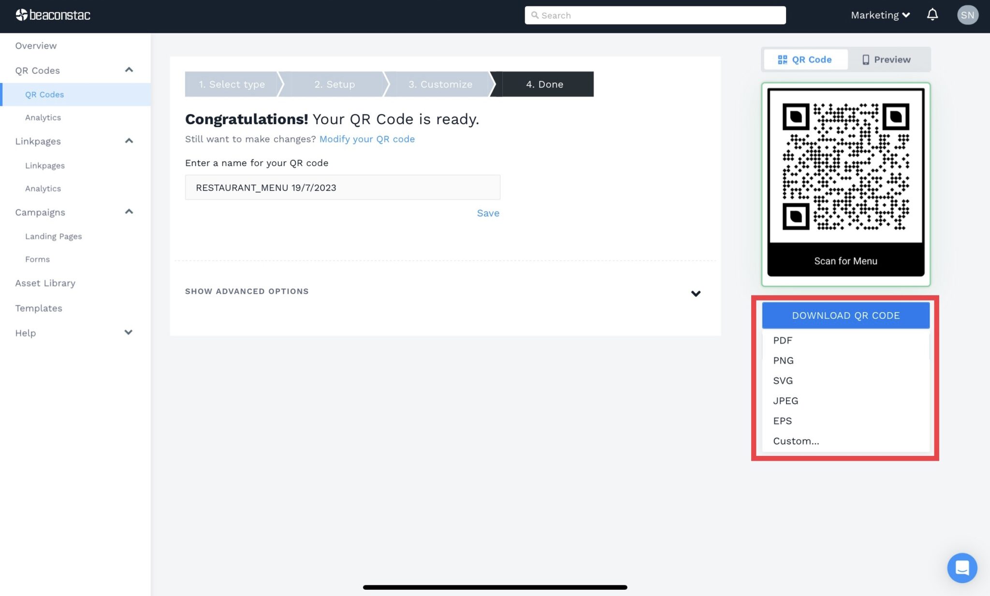Click the search magnifier icon
The width and height of the screenshot is (990, 596).
(535, 15)
